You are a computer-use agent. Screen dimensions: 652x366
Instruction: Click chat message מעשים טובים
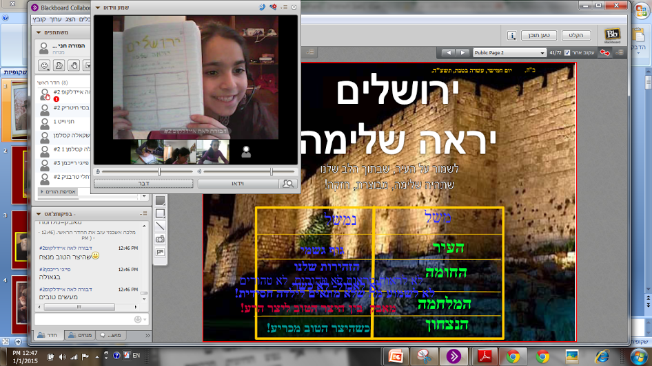pos(58,297)
